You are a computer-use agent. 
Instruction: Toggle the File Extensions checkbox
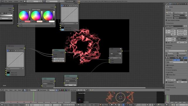click(178, 53)
